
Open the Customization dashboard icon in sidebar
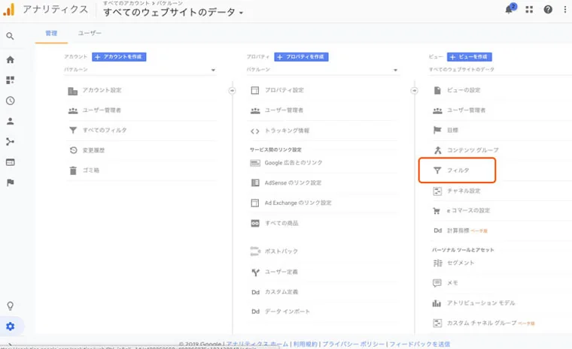click(x=11, y=80)
